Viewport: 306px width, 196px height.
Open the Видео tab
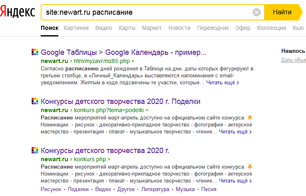coord(104,28)
